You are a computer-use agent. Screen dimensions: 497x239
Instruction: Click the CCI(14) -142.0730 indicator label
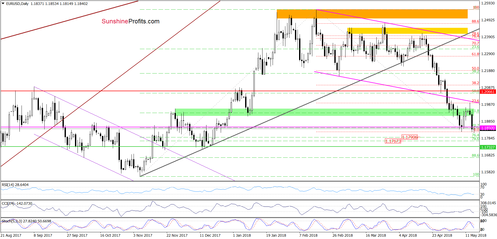[17, 203]
